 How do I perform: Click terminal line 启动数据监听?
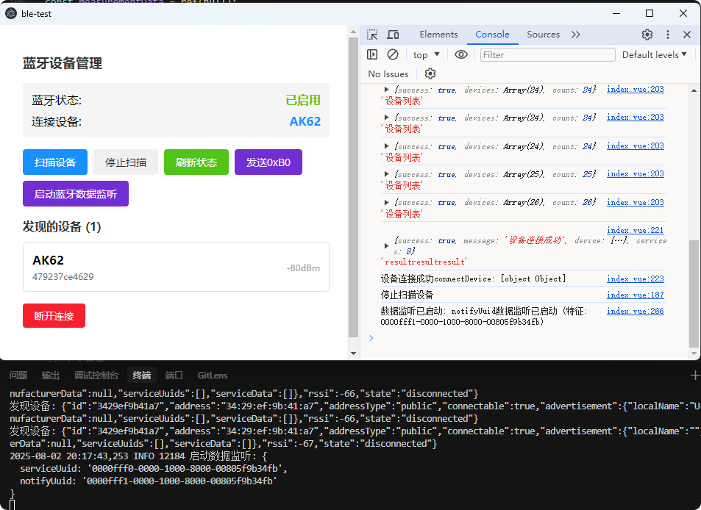[x=138, y=456]
